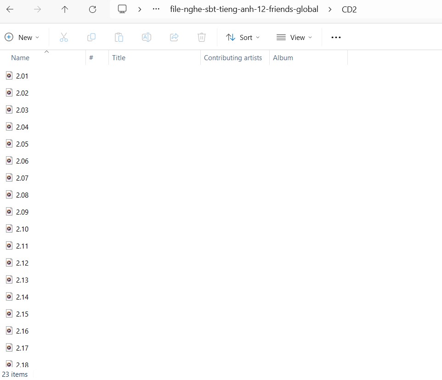442x380 pixels.
Task: Click the Rename icon
Action: 147,37
